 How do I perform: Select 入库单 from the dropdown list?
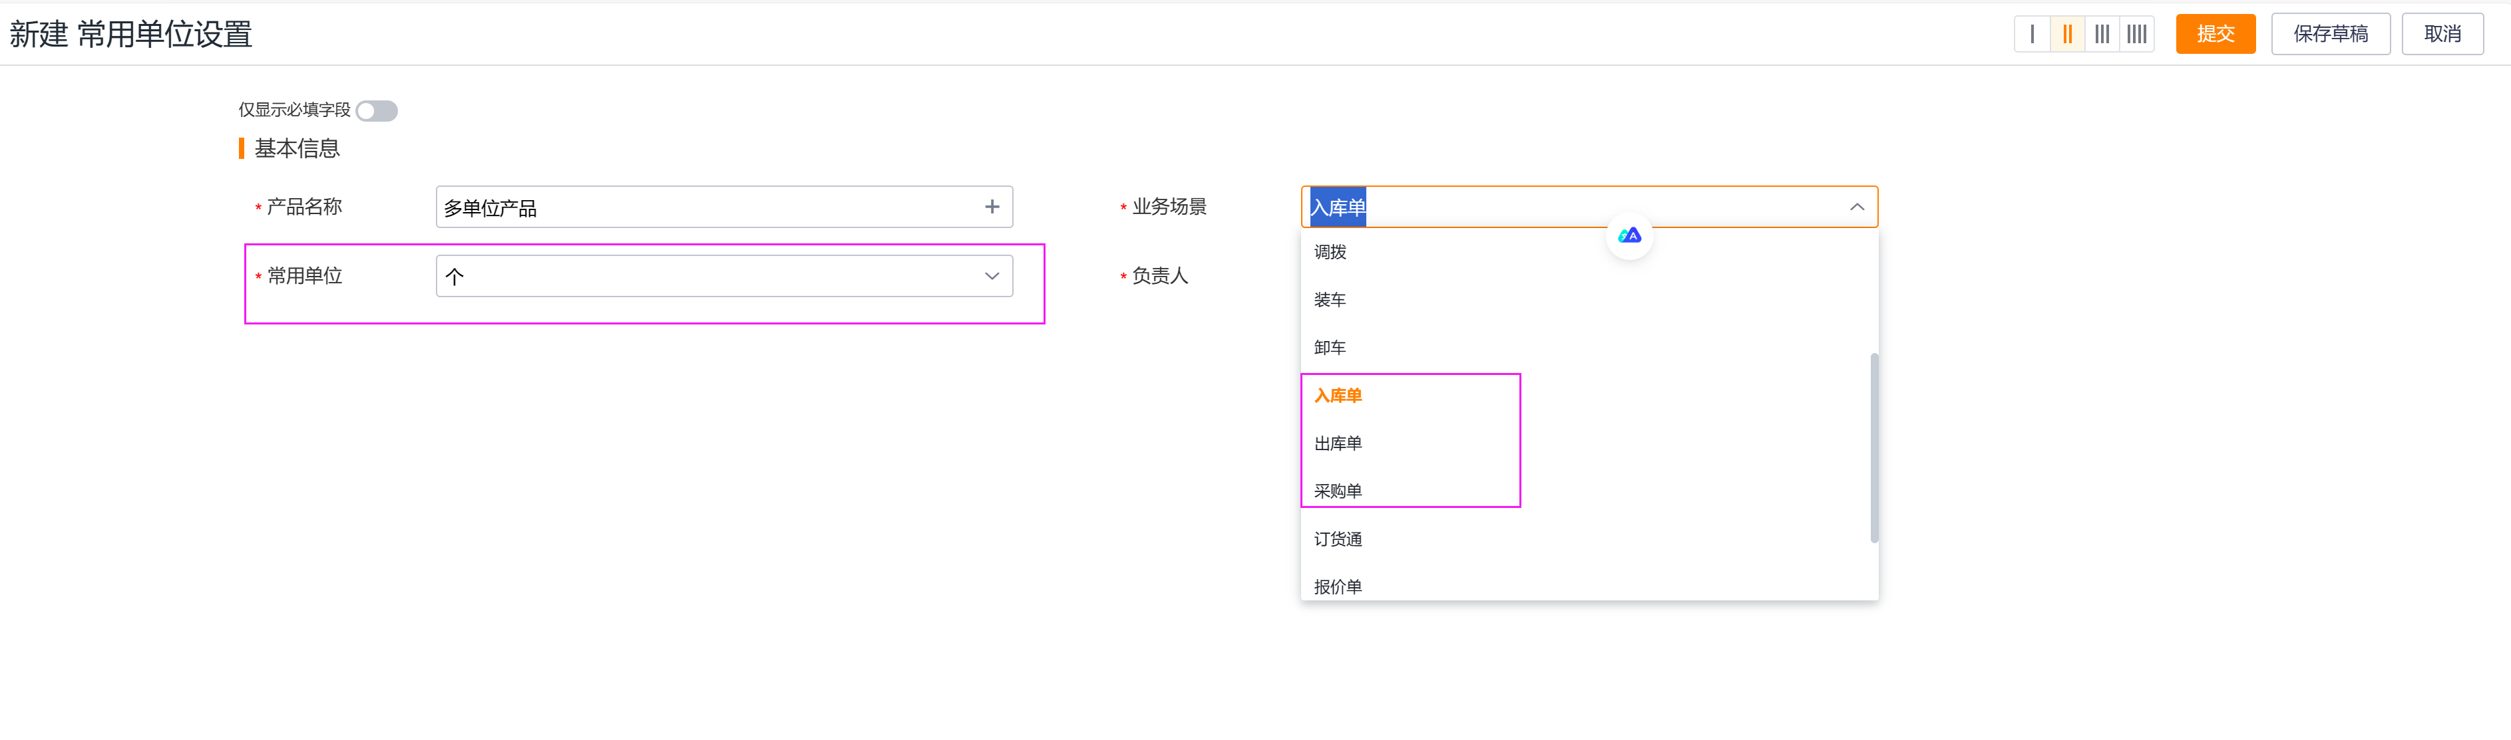click(1338, 394)
